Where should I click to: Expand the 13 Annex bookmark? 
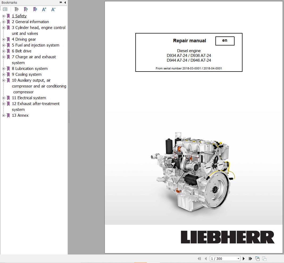[x=3, y=116]
